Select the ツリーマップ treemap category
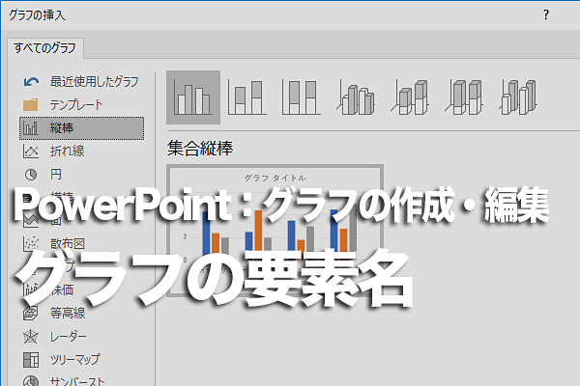This screenshot has height=386, width=580. [81, 359]
